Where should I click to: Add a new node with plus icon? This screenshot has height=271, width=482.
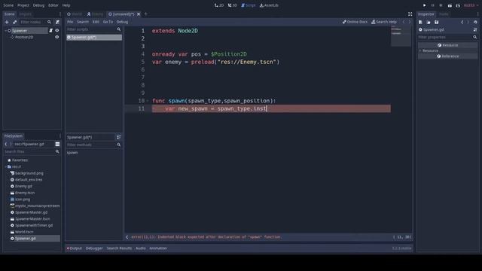click(7, 22)
